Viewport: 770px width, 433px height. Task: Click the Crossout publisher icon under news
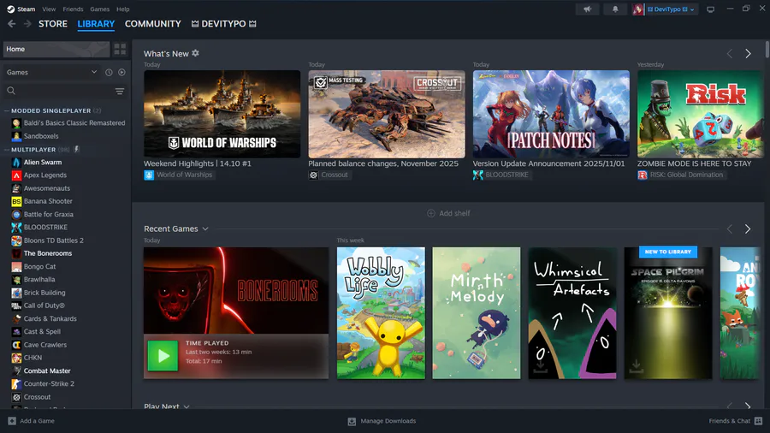313,175
